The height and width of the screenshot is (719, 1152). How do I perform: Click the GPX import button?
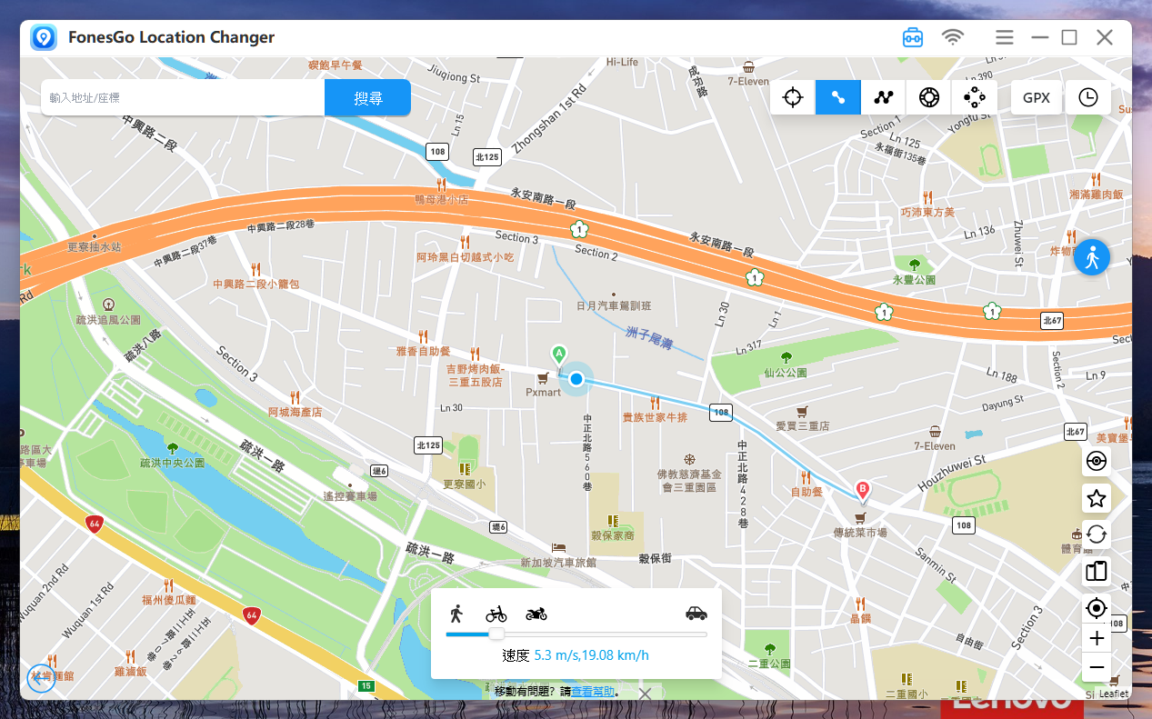pyautogui.click(x=1036, y=97)
